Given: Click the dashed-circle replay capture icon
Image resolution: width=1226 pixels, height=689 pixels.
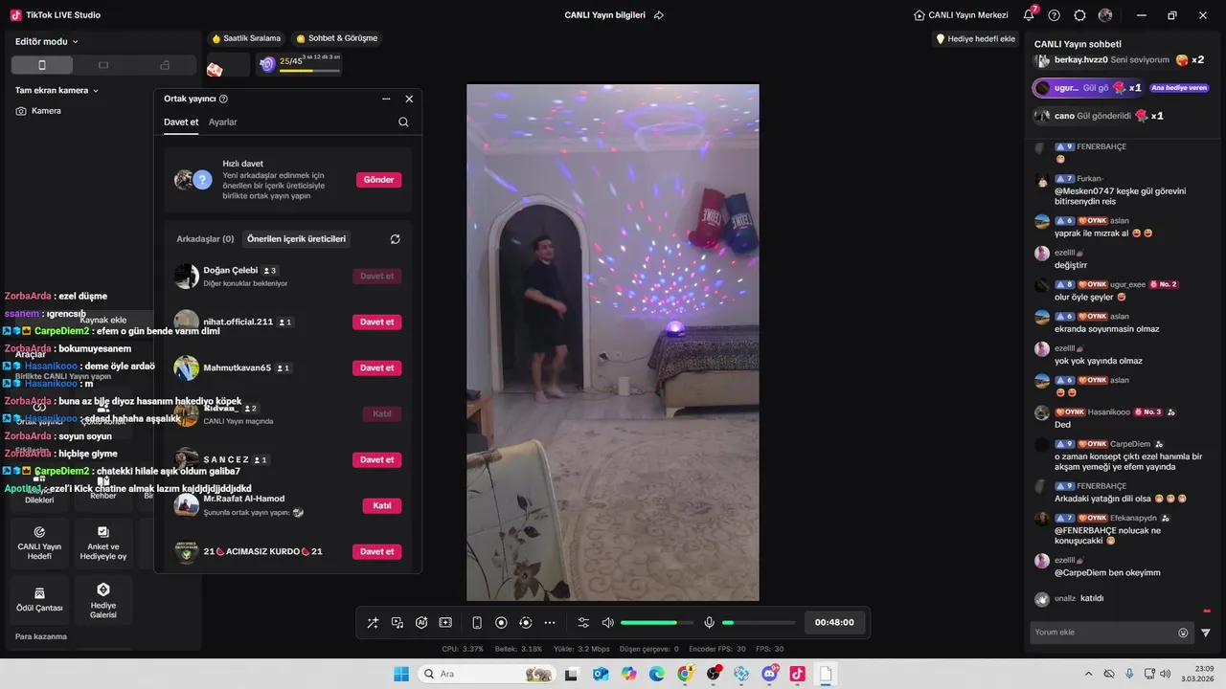Looking at the screenshot, I should click(525, 623).
